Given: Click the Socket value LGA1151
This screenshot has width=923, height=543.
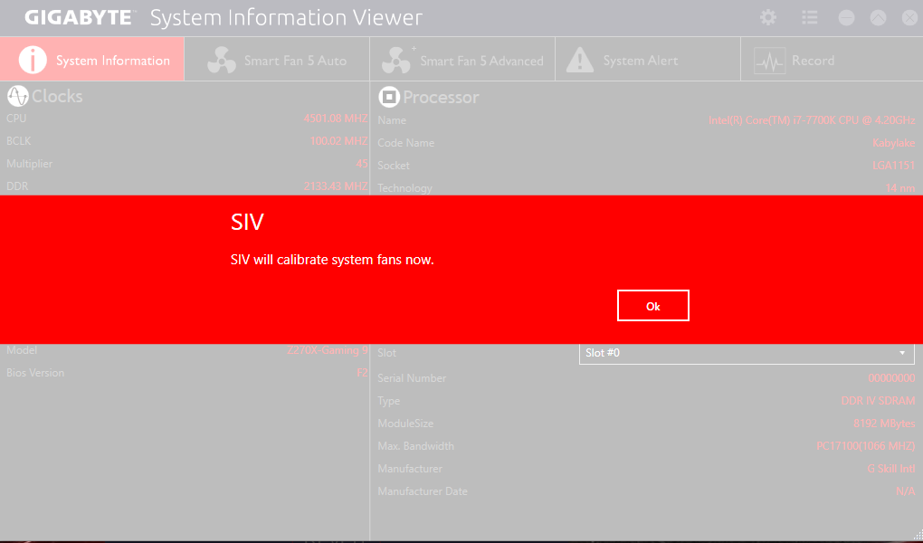Looking at the screenshot, I should point(893,166).
